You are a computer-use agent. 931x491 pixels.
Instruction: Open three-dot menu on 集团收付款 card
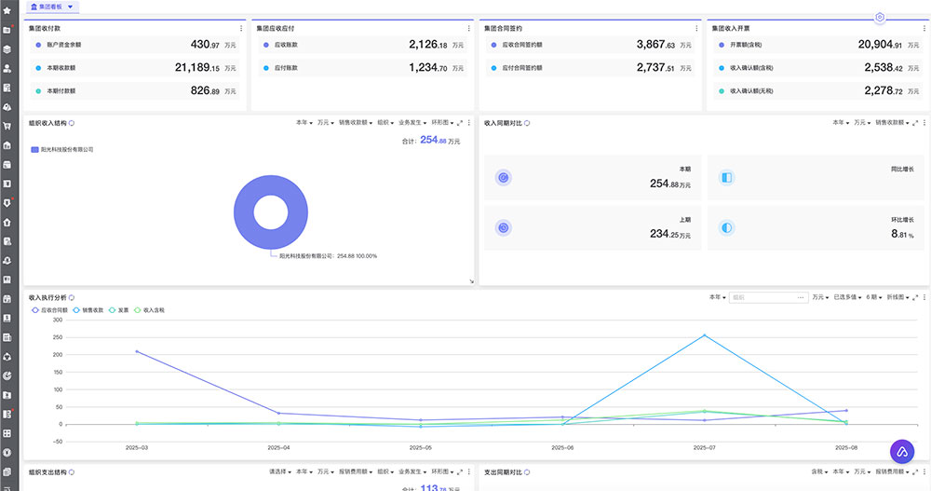237,28
